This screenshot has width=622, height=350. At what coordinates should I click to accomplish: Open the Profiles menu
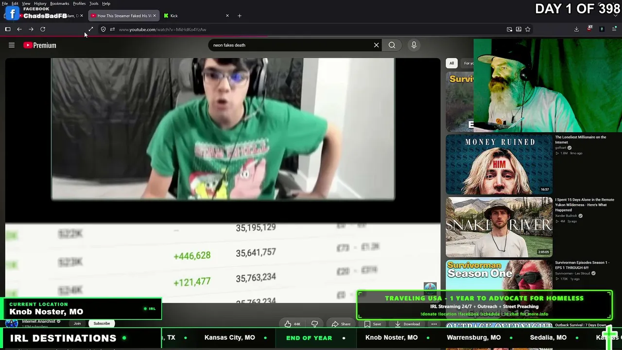[x=79, y=3]
